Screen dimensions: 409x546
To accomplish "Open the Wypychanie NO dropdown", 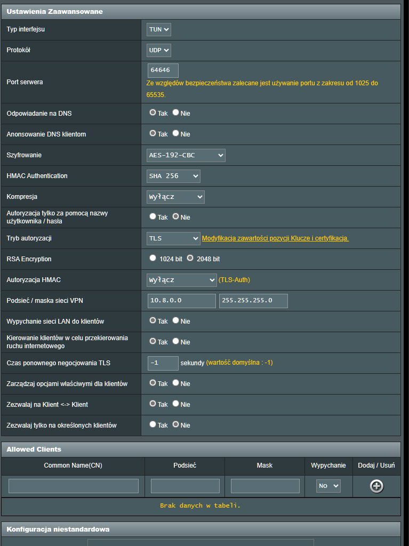I will coord(328,486).
